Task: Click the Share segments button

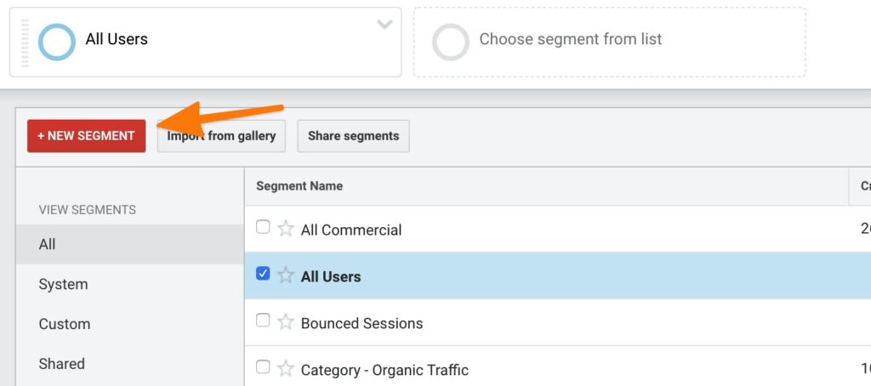Action: point(353,136)
